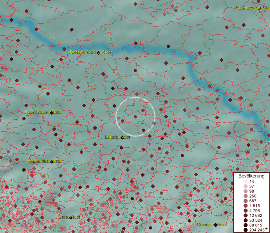Select the legend swatch for 12 682
The height and width of the screenshot is (233, 270).
click(246, 216)
